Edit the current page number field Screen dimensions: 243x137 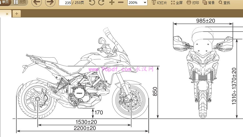(65, 3)
